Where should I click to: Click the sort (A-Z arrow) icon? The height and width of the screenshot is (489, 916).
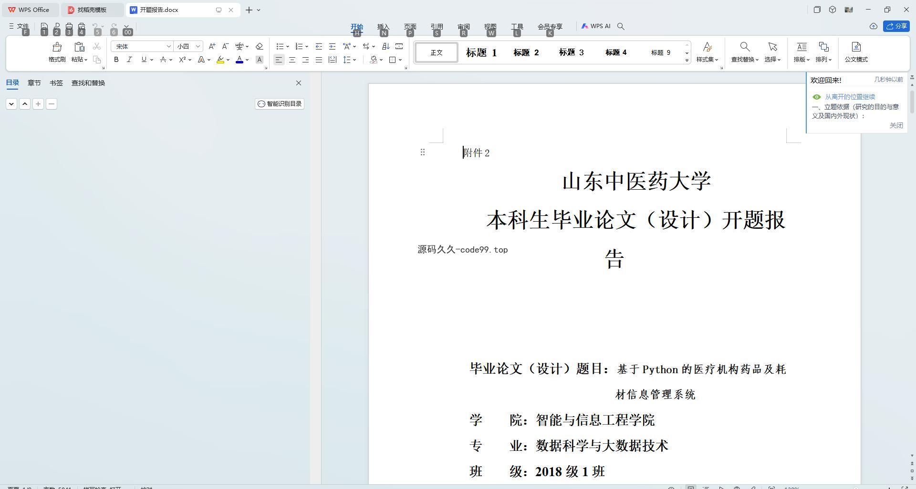386,46
